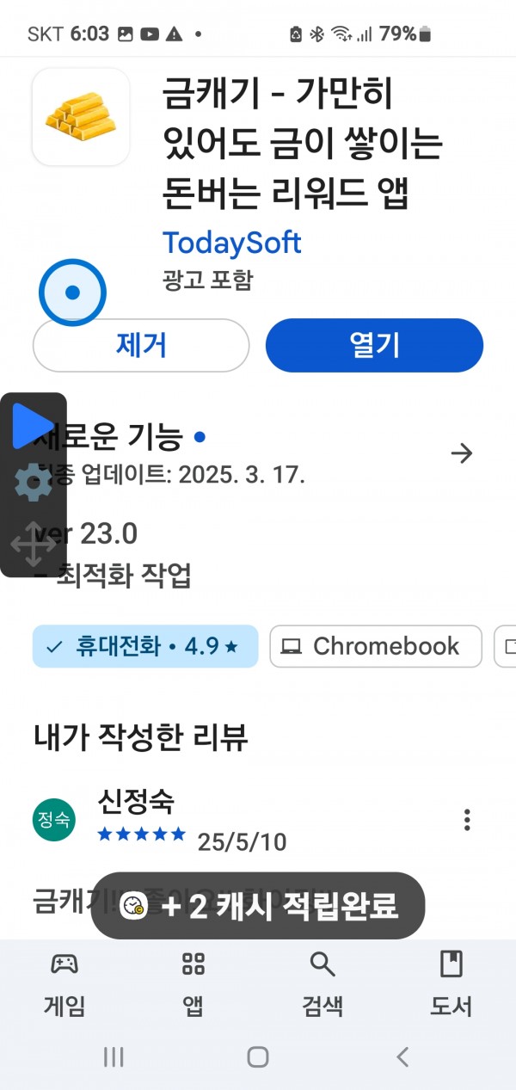Tap the Android back navigation button
Image resolution: width=516 pixels, height=1090 pixels.
402,1056
